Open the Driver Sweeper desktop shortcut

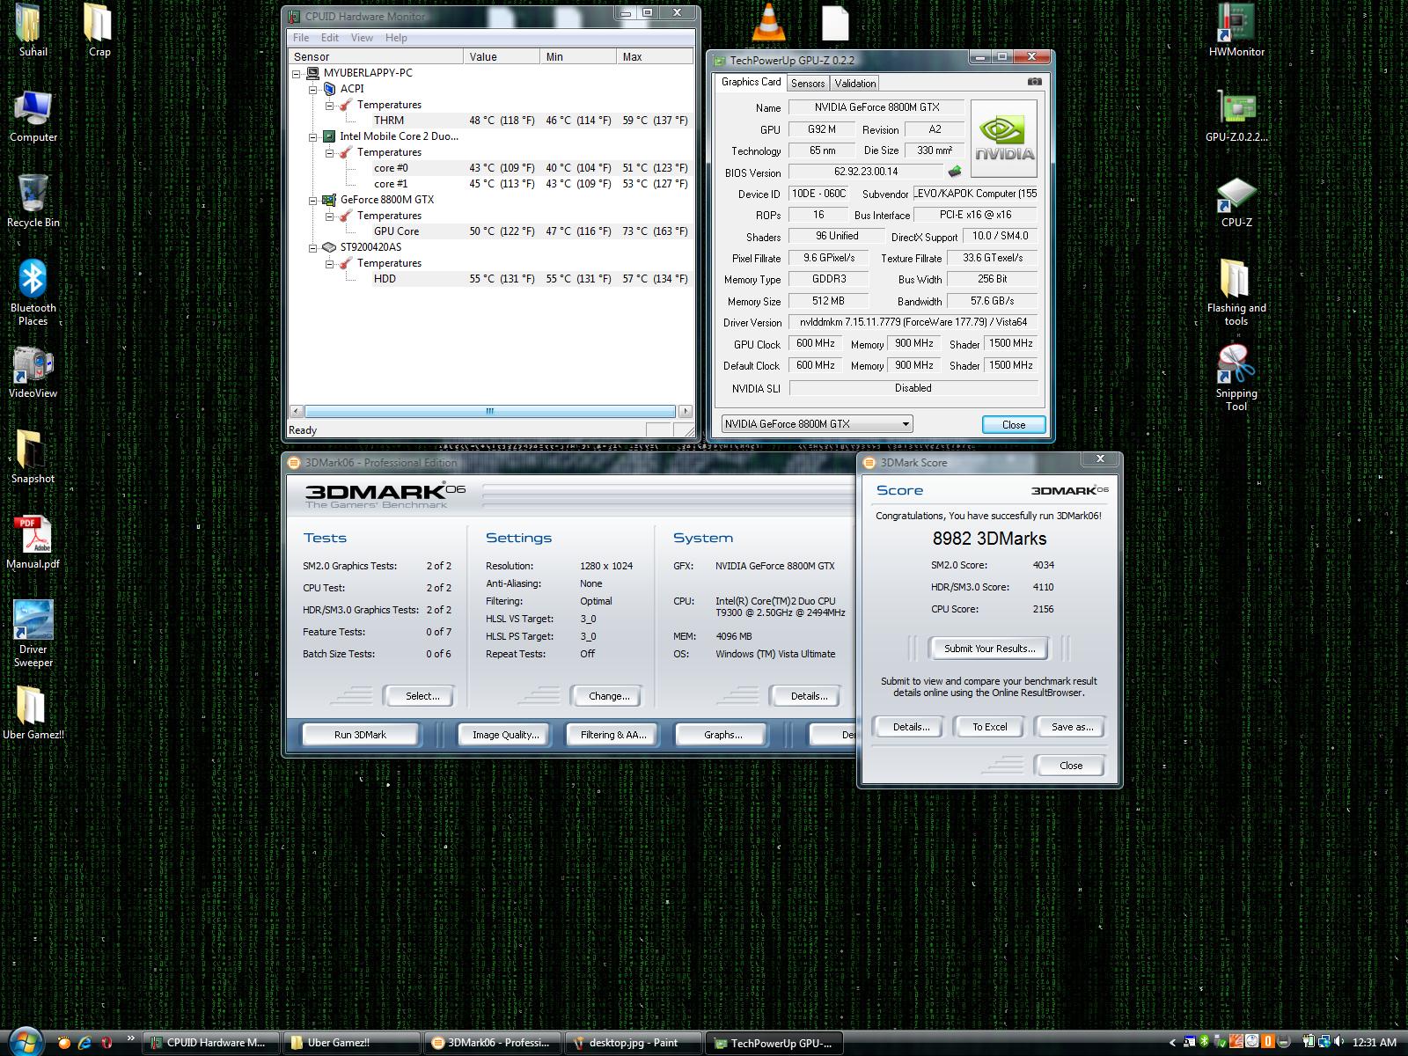tap(33, 621)
